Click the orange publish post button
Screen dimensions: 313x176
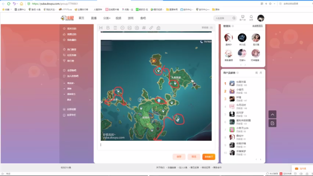pos(209,157)
